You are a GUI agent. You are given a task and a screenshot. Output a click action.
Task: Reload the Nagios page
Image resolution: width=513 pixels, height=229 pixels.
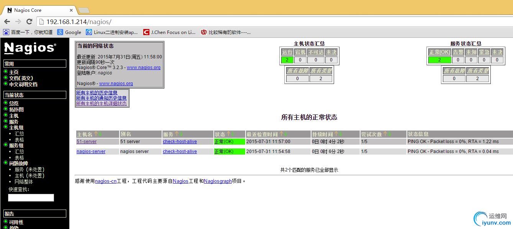[x=29, y=22]
